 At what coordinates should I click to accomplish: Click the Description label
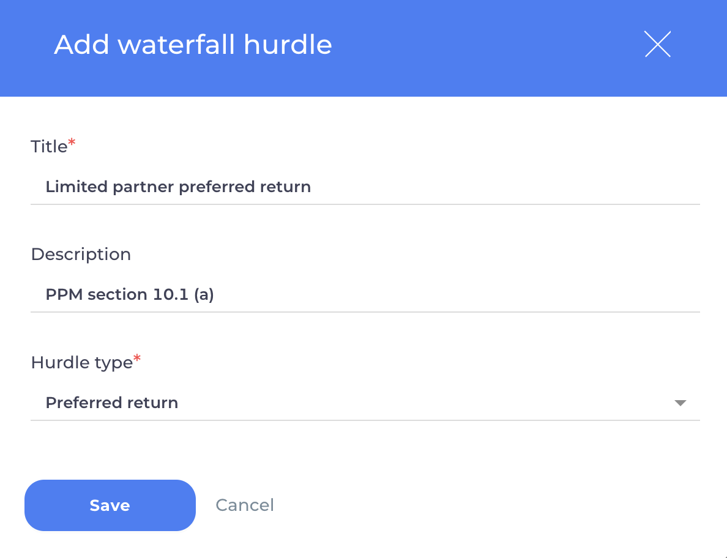coord(81,254)
